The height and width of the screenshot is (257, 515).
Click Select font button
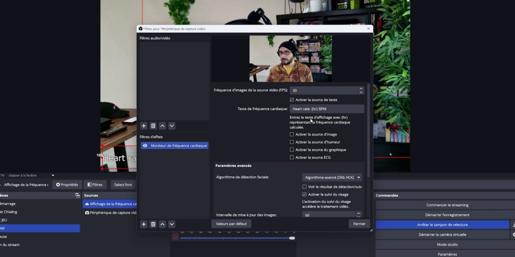[x=123, y=185]
